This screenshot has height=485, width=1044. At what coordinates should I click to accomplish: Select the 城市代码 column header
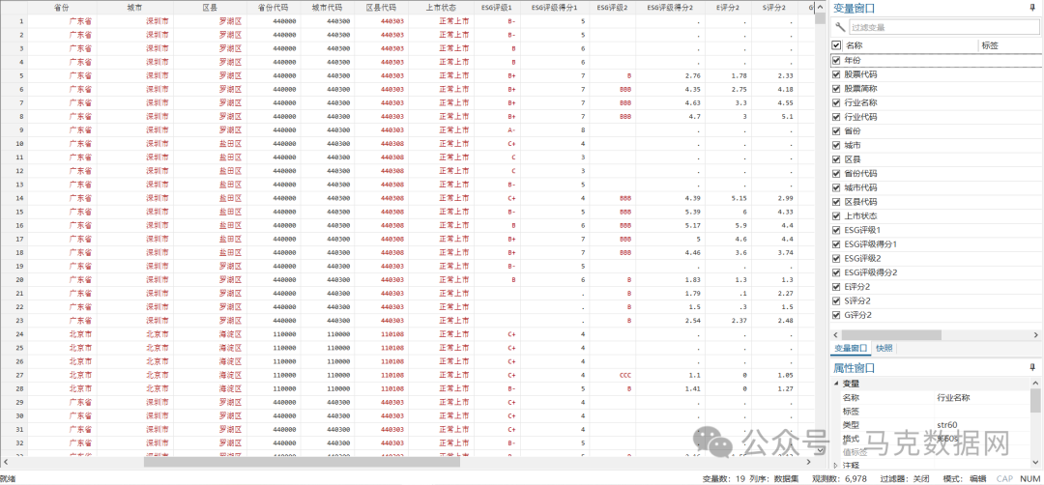coord(327,8)
